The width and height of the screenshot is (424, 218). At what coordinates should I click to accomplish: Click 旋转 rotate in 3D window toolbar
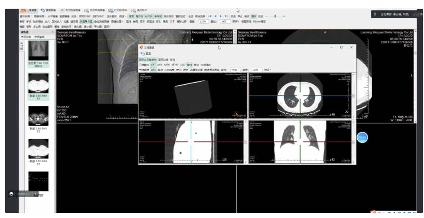pos(189,65)
